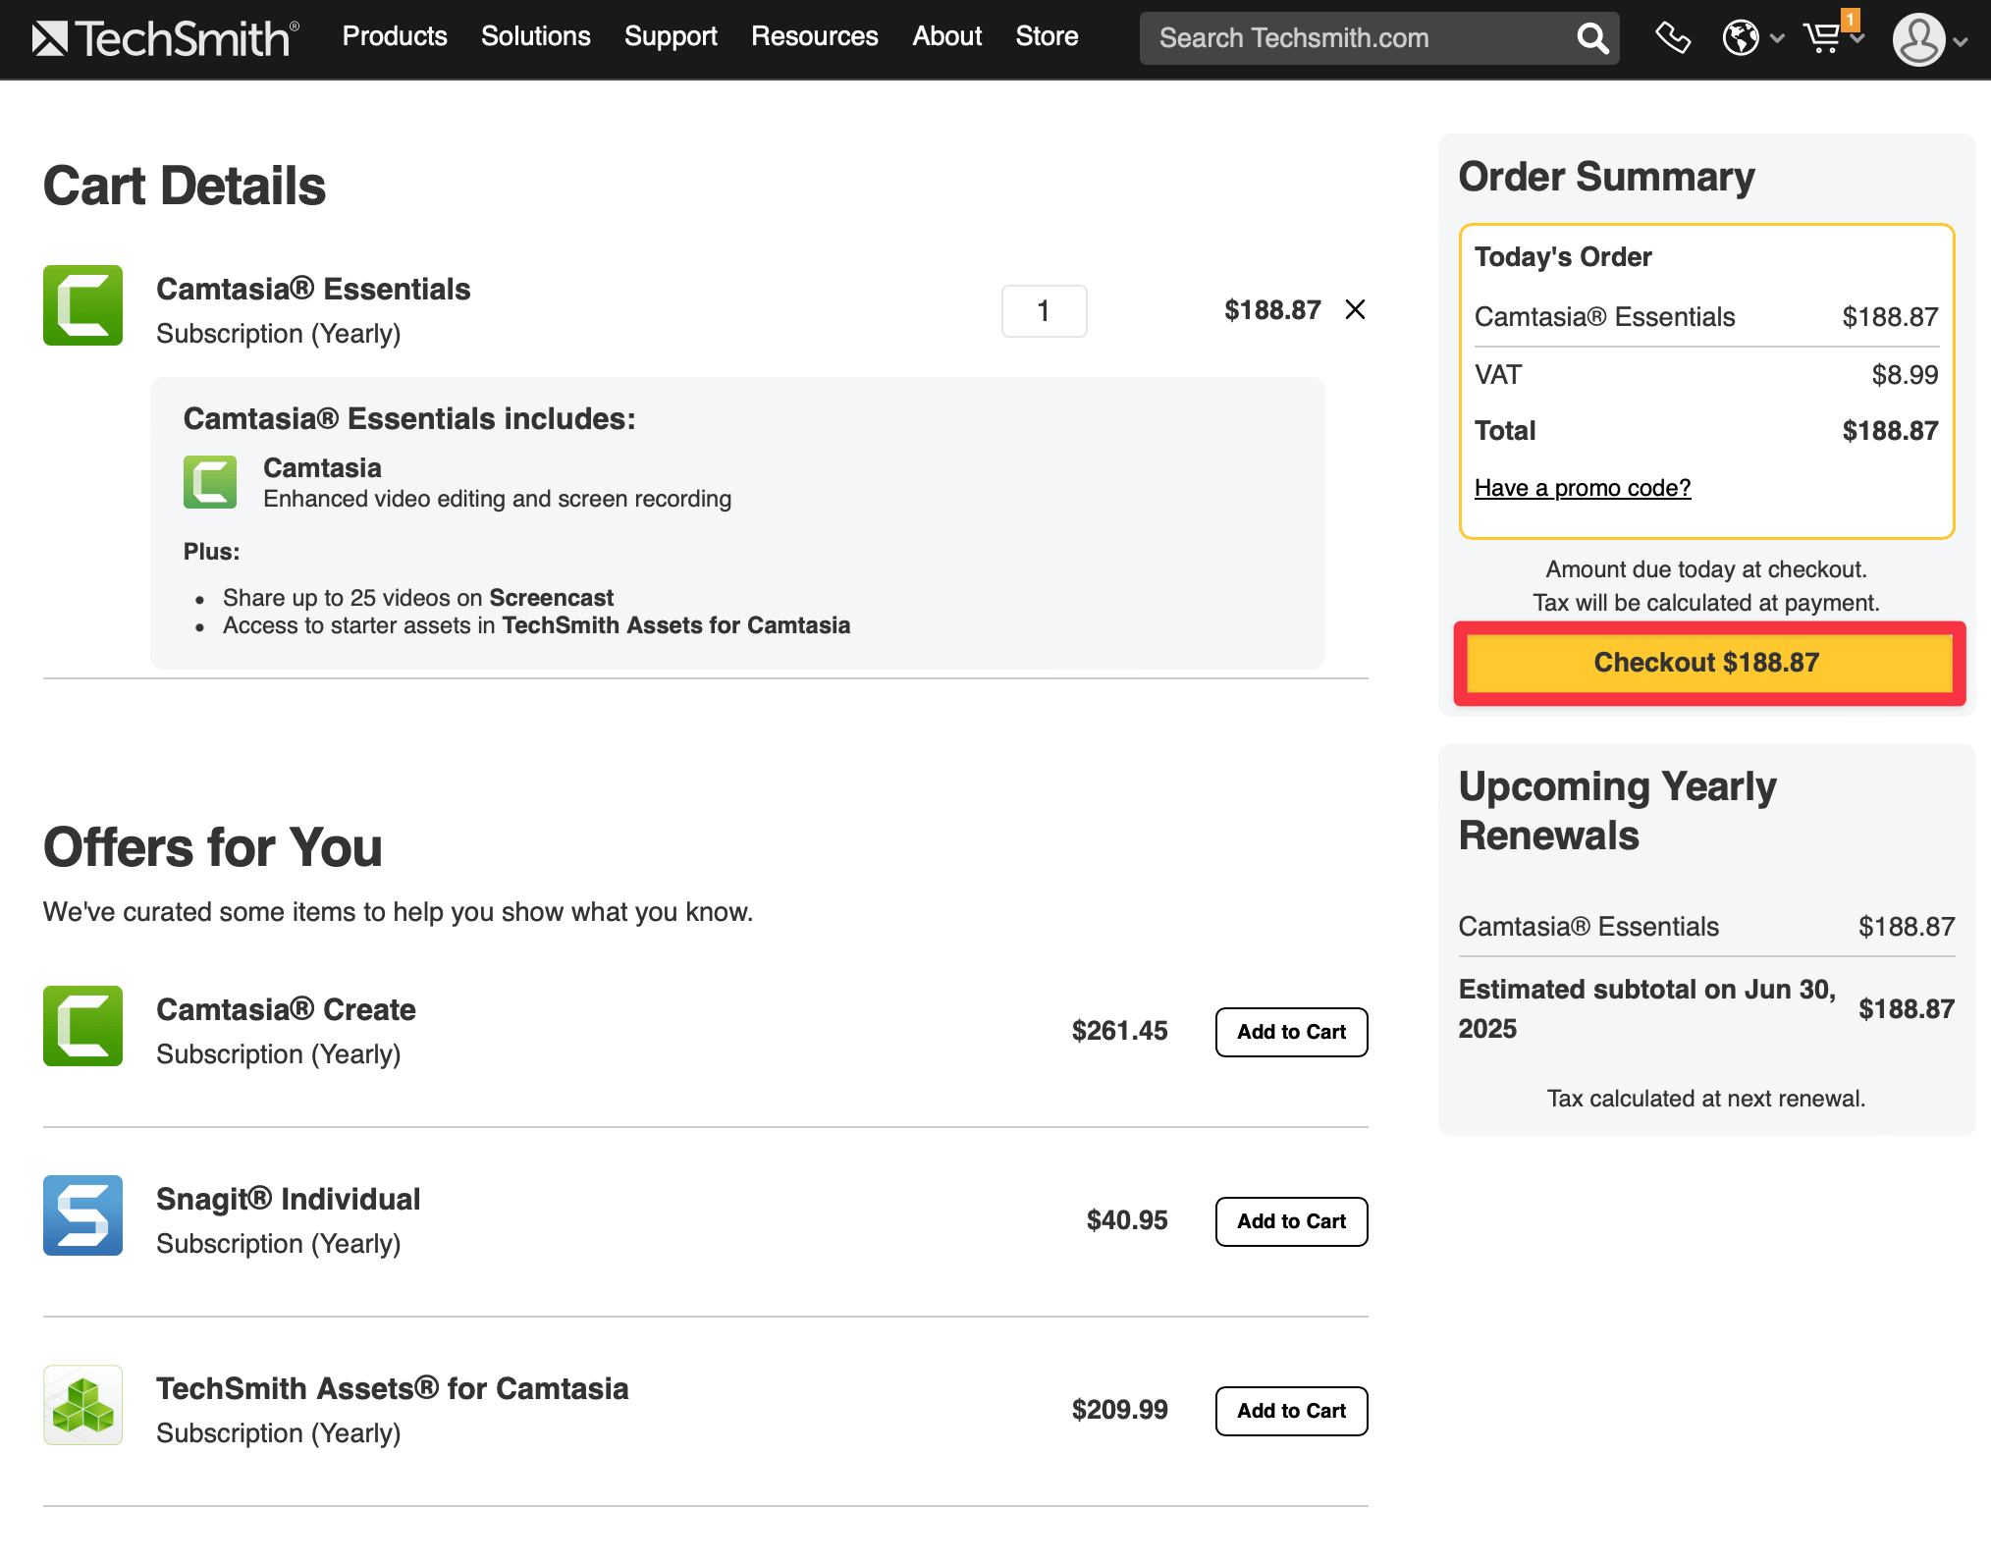Click the Search Techsmith.com field
This screenshot has width=1991, height=1563.
(x=1360, y=38)
